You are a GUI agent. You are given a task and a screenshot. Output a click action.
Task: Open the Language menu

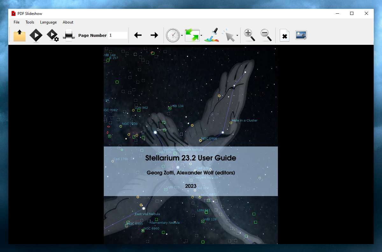point(48,22)
